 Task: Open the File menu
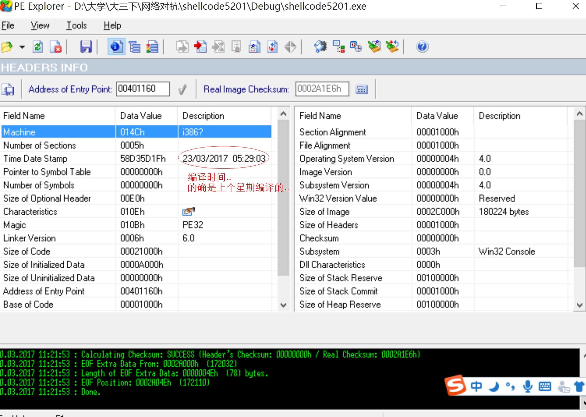[x=8, y=25]
